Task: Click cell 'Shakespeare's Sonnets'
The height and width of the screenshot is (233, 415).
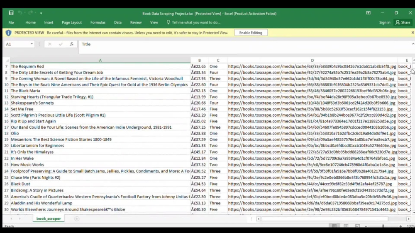Action: [100, 103]
